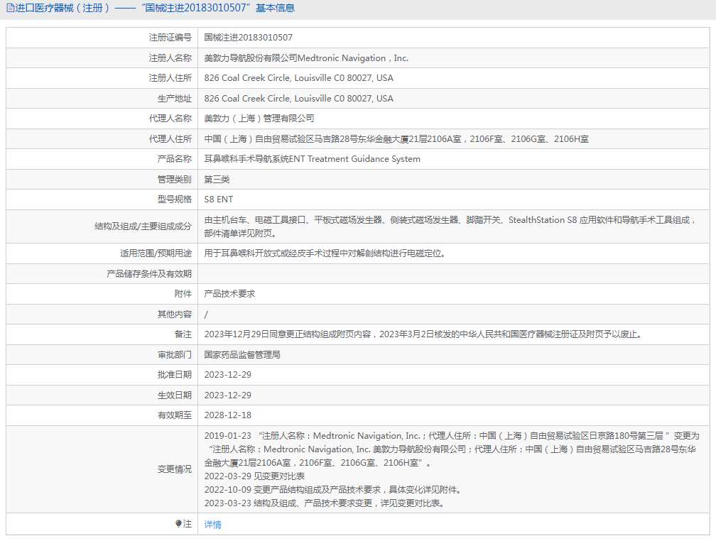Click the 结构及组成/主要组成成分 label
The image size is (716, 541).
(143, 226)
